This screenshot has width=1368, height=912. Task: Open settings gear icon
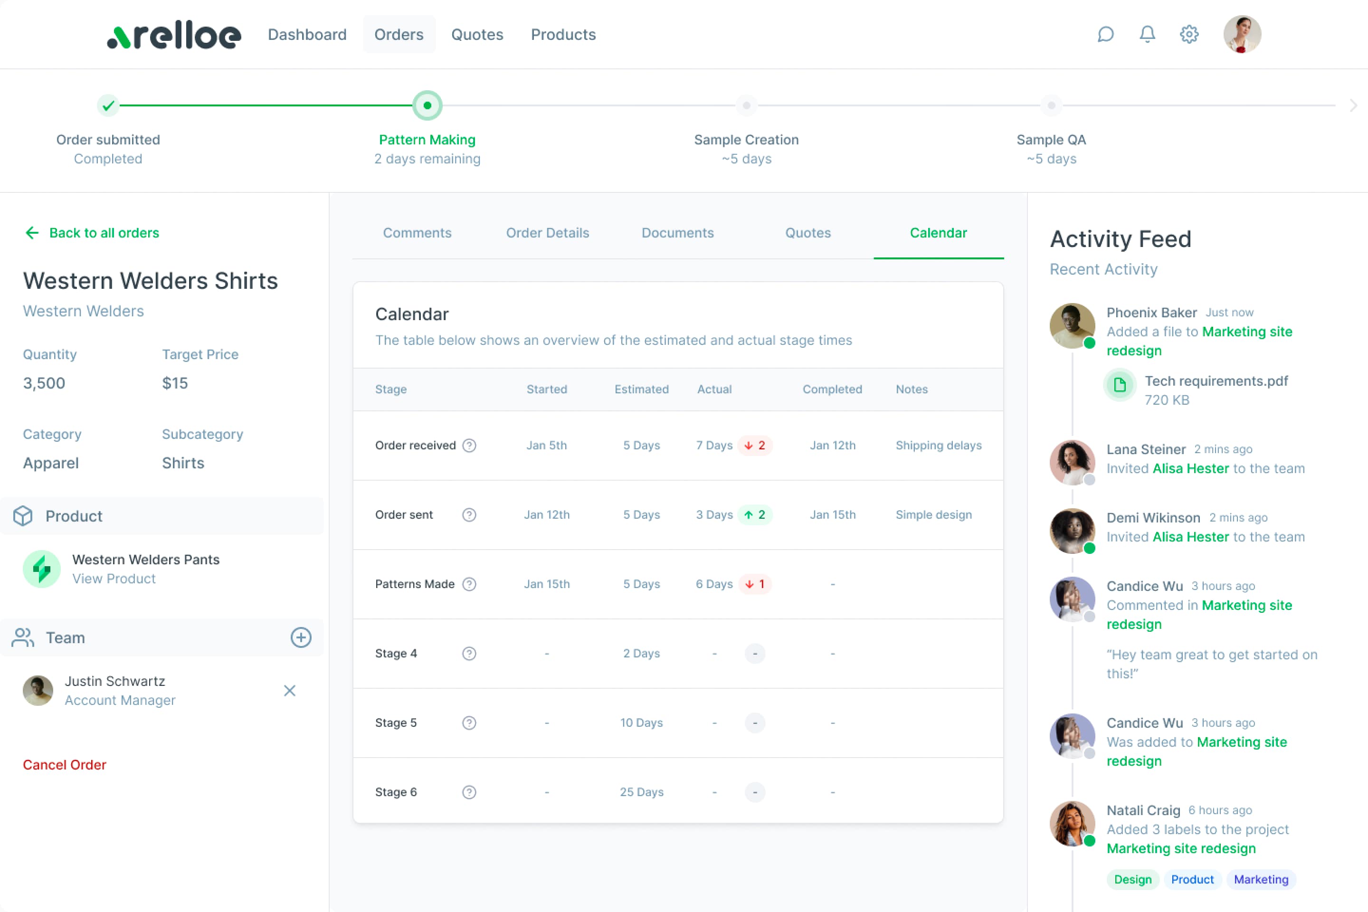pos(1189,34)
